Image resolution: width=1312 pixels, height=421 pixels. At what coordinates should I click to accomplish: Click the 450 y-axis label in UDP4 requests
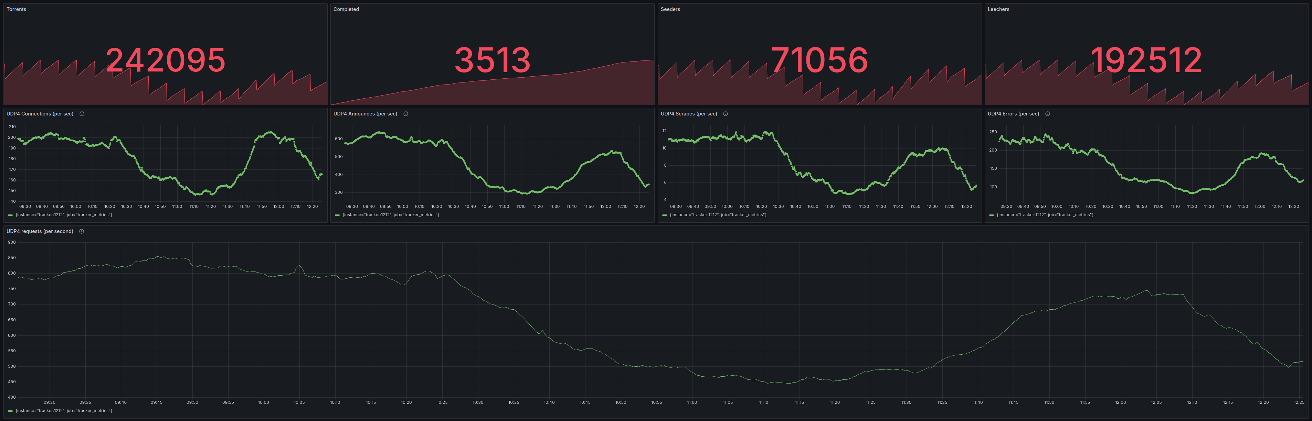(x=12, y=382)
